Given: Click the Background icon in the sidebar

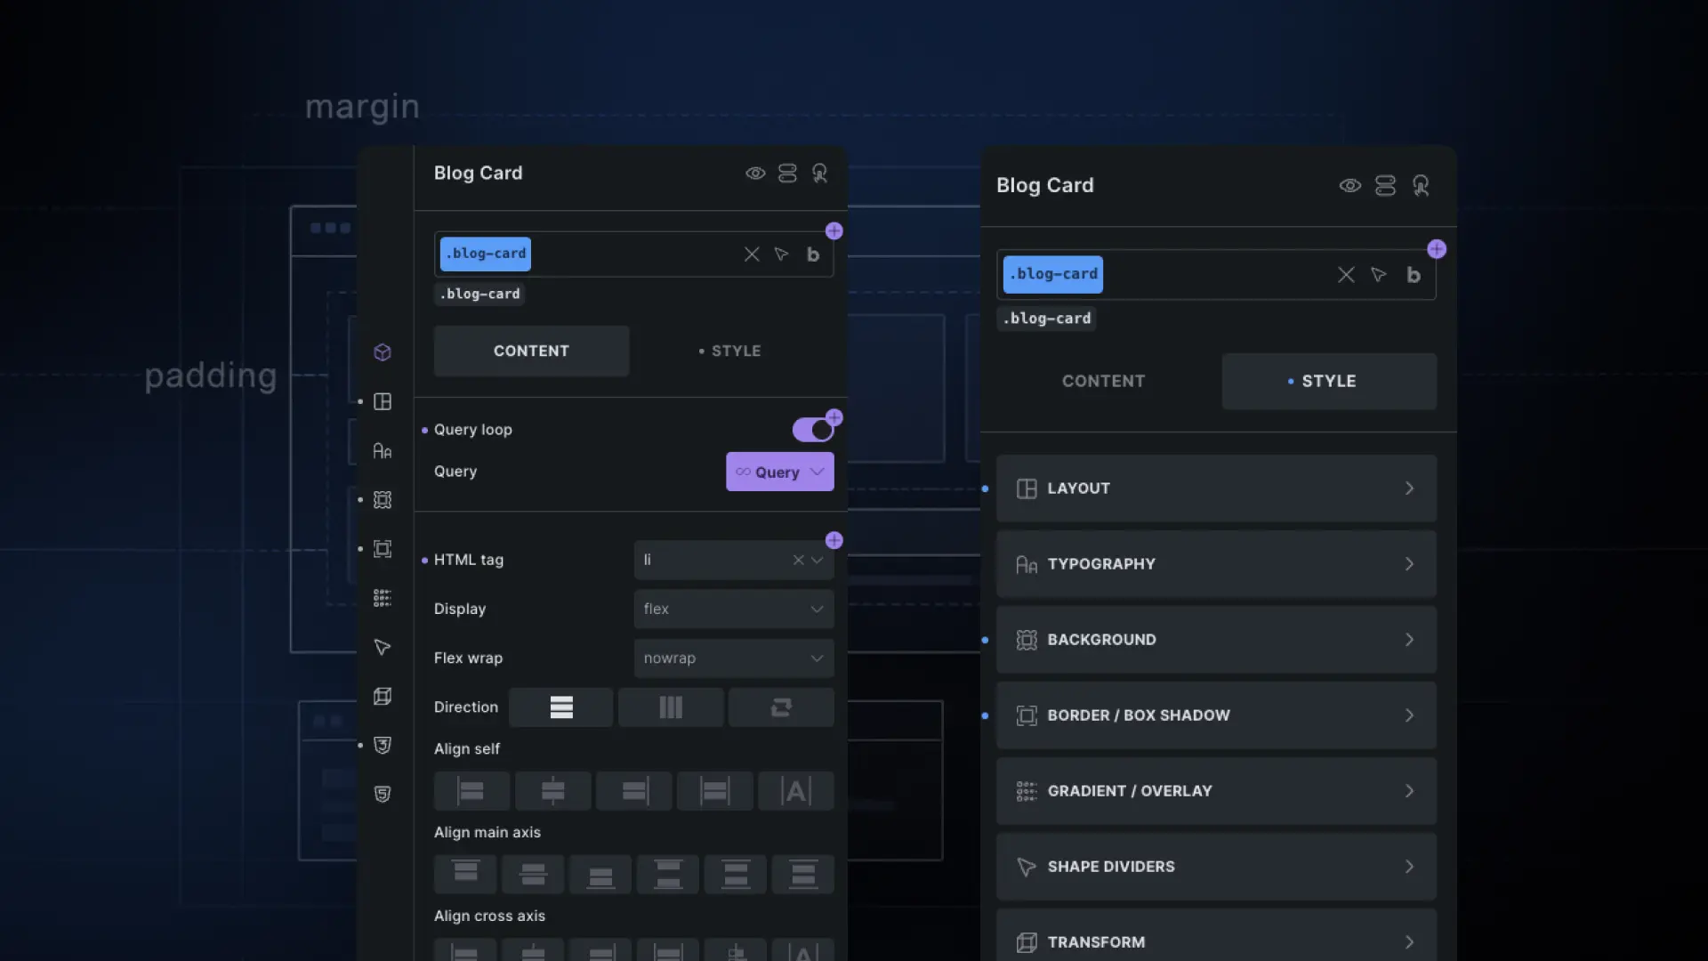Looking at the screenshot, I should tap(383, 500).
